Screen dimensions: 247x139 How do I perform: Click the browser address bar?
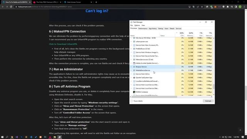101,7
